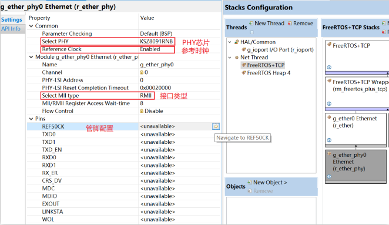Click the Navigate to REF50CK arrow icon
389x225 pixels.
pos(216,126)
